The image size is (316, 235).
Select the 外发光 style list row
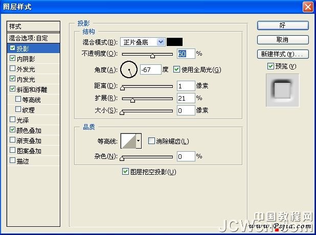(x=33, y=69)
